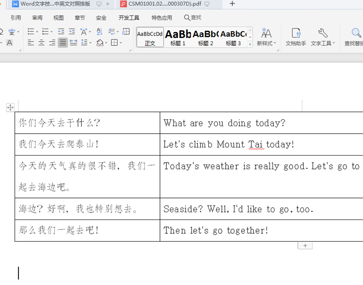Click the table move handle

[x=10, y=107]
